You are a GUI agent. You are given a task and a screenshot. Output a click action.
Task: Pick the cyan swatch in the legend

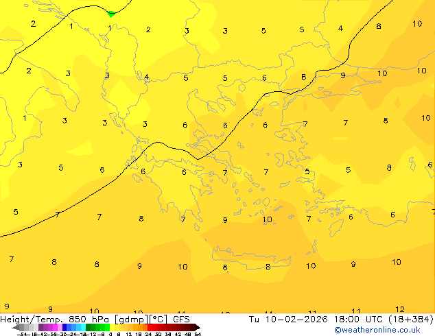[x=83, y=327]
